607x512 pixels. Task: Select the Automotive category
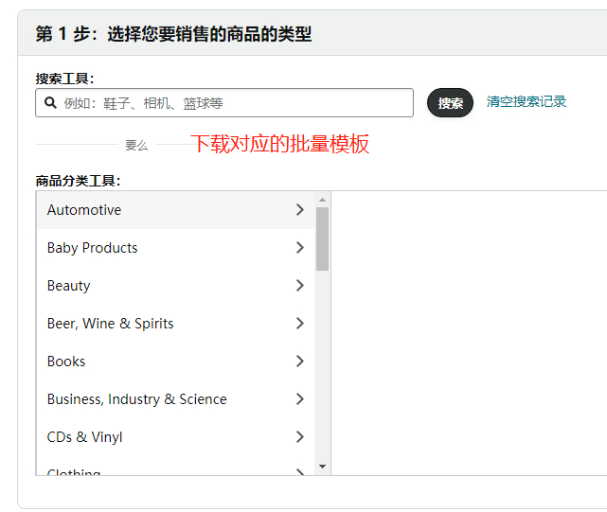click(x=84, y=210)
